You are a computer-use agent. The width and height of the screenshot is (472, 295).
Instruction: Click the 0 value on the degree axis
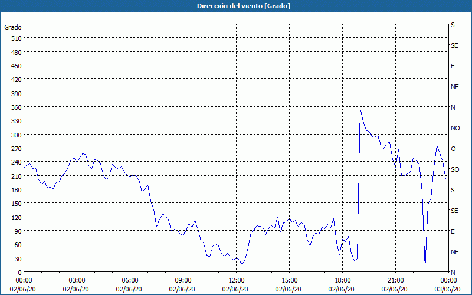20,273
